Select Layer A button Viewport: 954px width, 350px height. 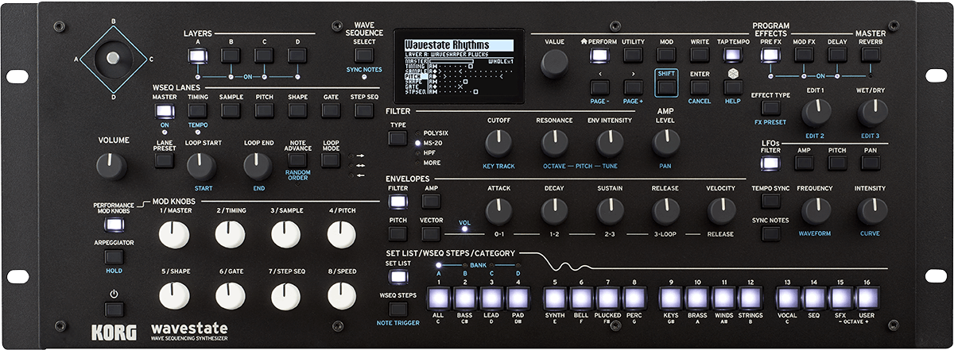[197, 55]
